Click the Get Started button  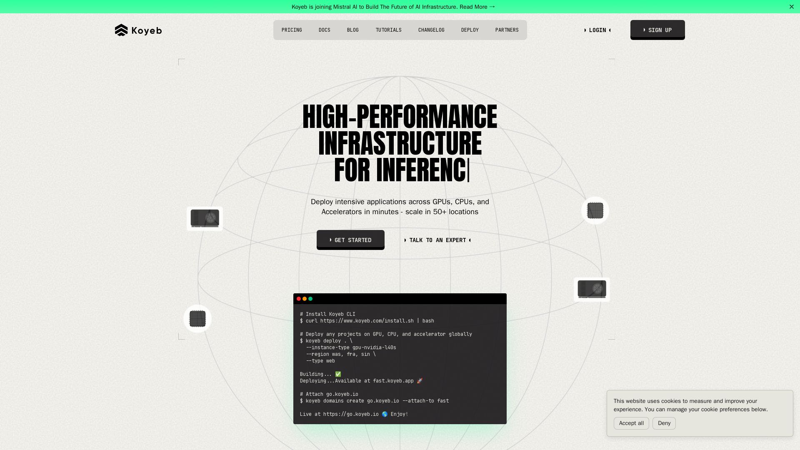click(350, 240)
